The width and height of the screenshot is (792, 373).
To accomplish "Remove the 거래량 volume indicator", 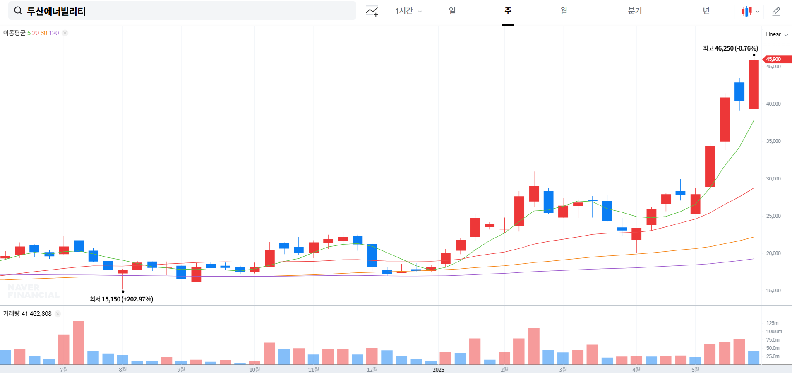I will point(58,314).
